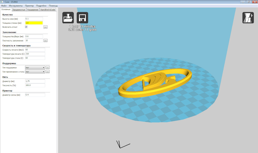258x153 pixels.
Task: Open support type ellipsis settings button
Action: click(48, 68)
